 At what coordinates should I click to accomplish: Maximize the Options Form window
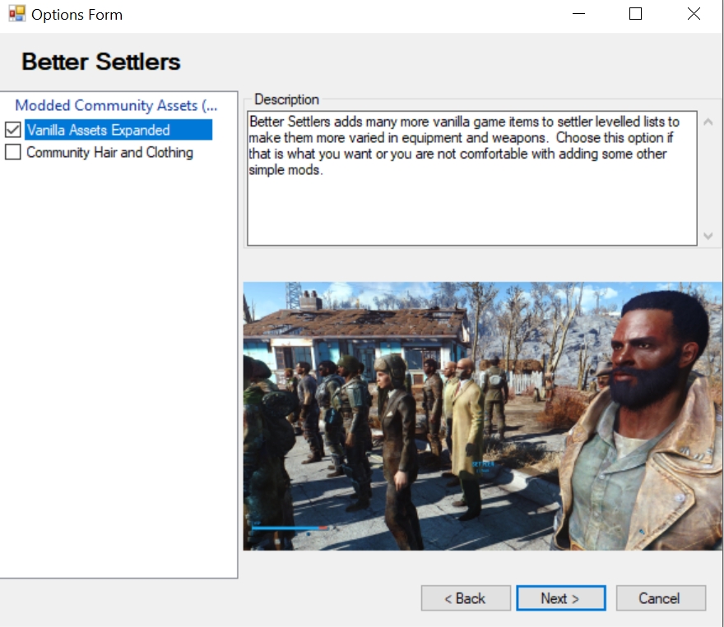tap(635, 14)
